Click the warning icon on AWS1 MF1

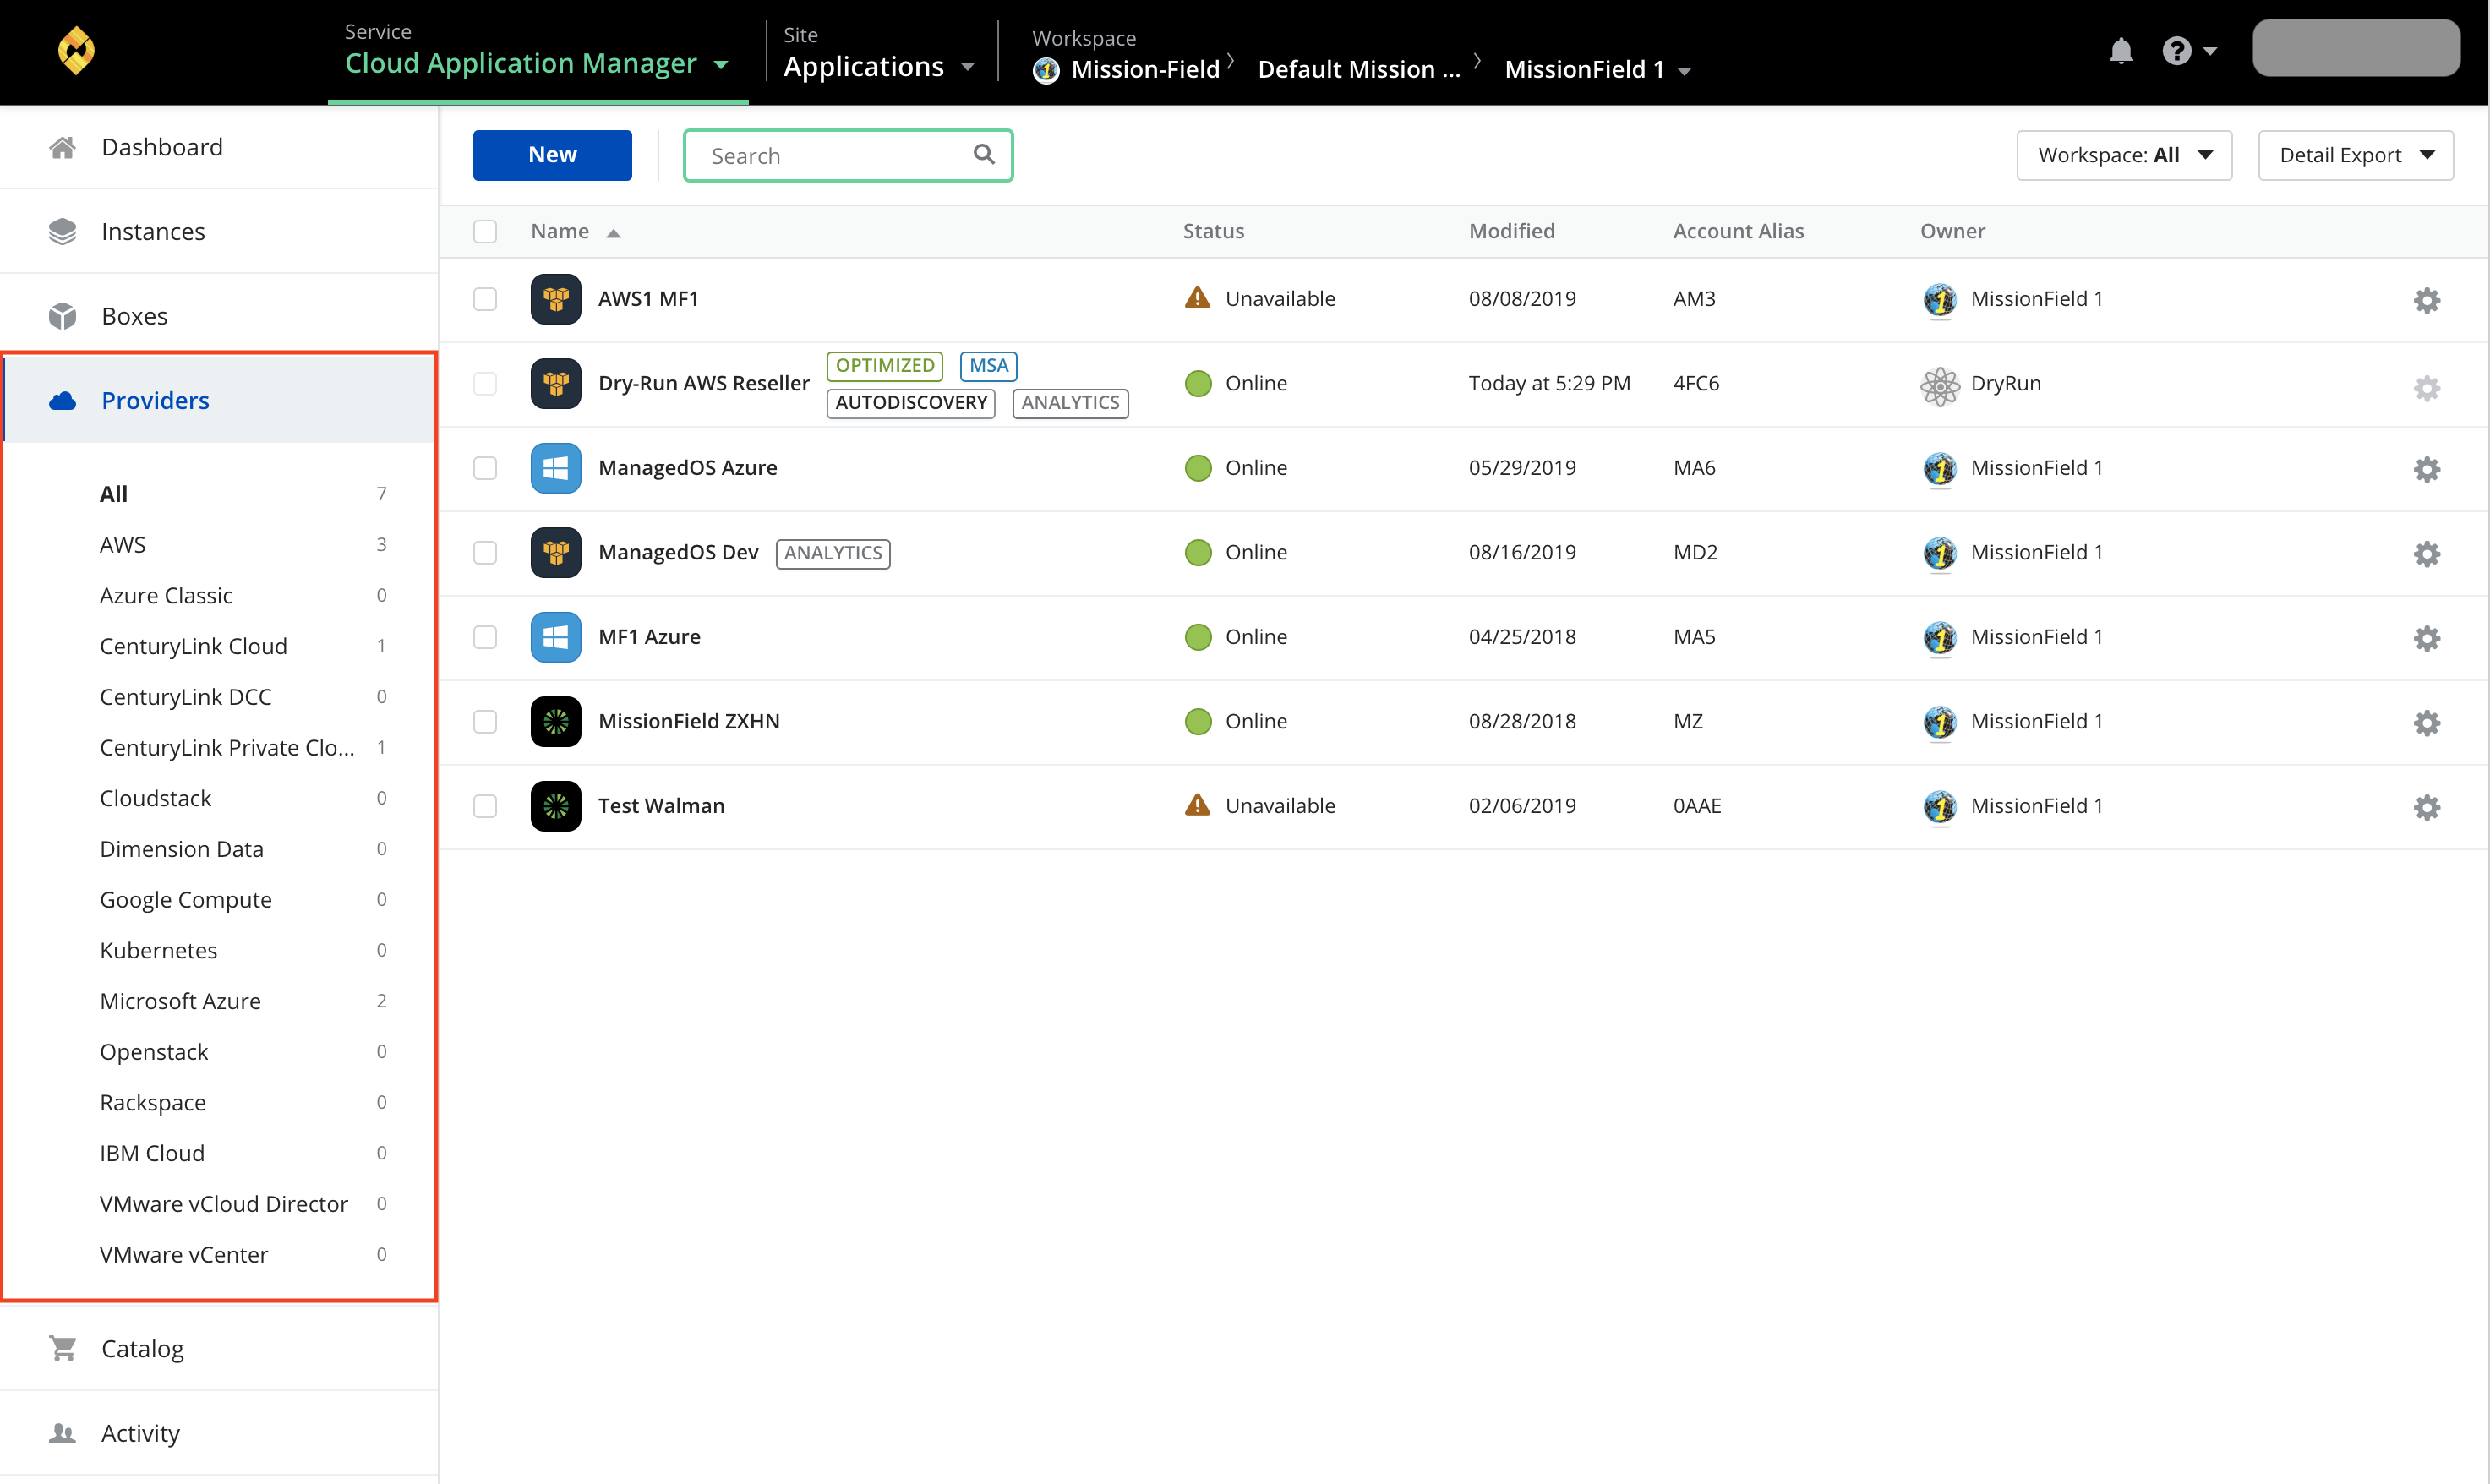point(1197,298)
